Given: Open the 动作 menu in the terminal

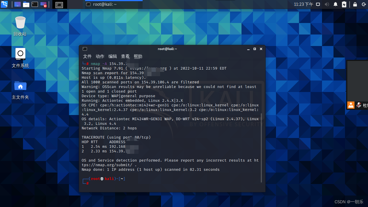Looking at the screenshot, I should (x=100, y=56).
